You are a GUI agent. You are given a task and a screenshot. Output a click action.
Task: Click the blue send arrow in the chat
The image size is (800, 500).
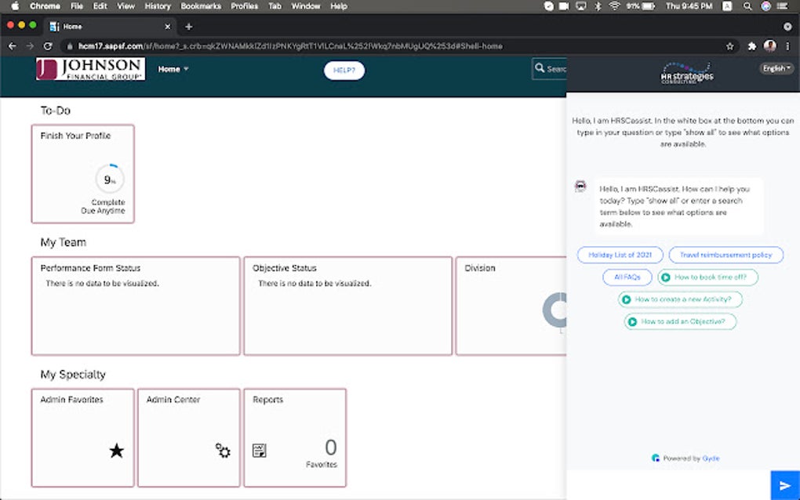(x=784, y=485)
